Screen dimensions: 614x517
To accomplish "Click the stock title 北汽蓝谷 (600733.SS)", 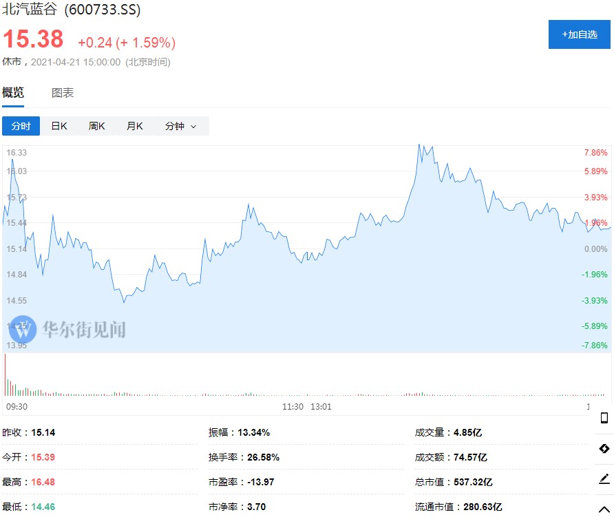I will tap(72, 9).
